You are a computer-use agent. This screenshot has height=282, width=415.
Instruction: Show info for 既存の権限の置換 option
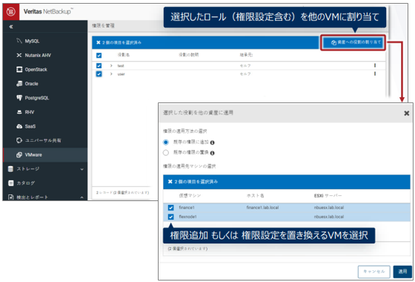(x=212, y=153)
